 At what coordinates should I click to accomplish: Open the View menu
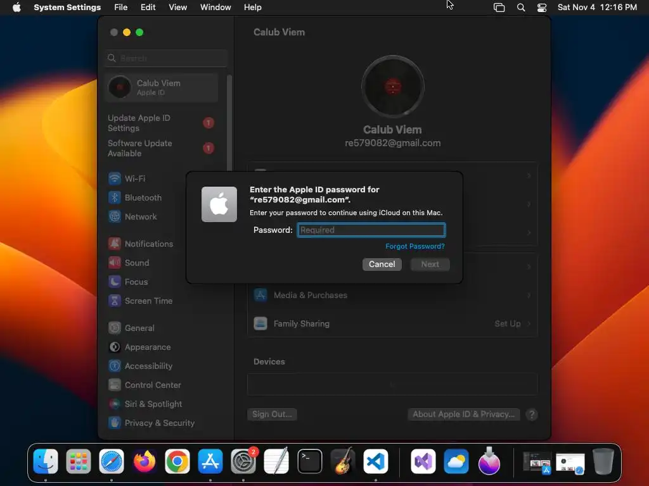coord(177,7)
